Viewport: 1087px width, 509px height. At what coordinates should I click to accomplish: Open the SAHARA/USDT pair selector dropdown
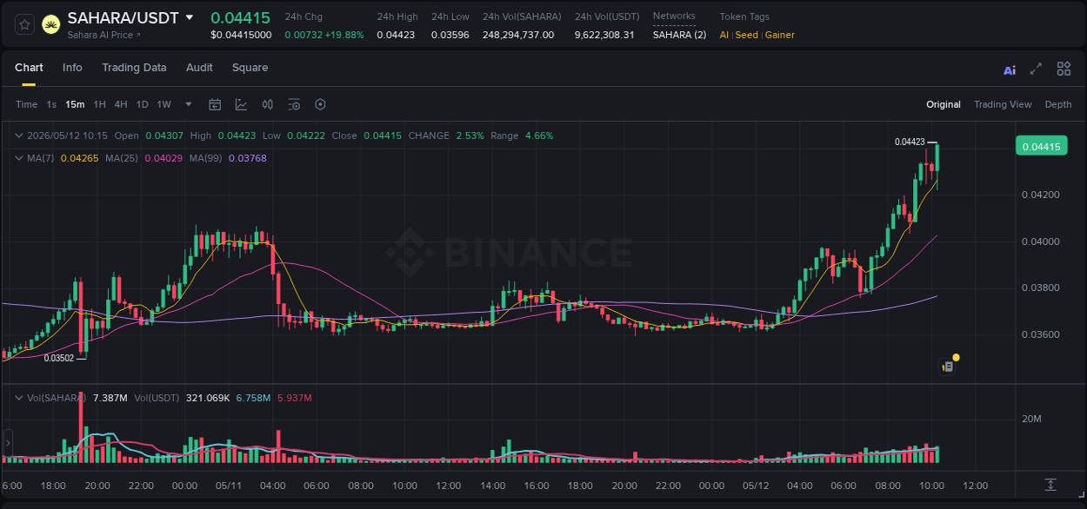point(189,17)
